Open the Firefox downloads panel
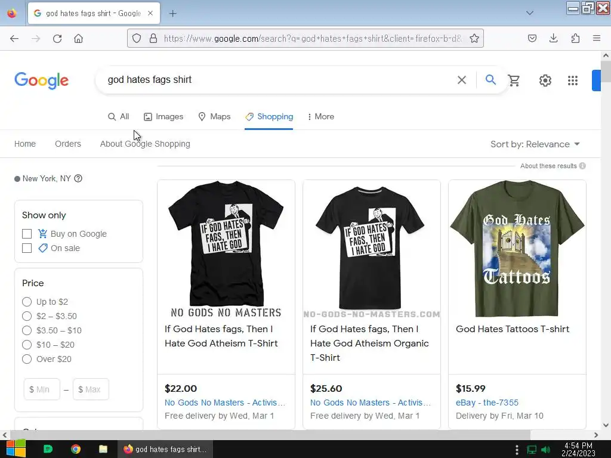The width and height of the screenshot is (611, 458). click(x=553, y=38)
